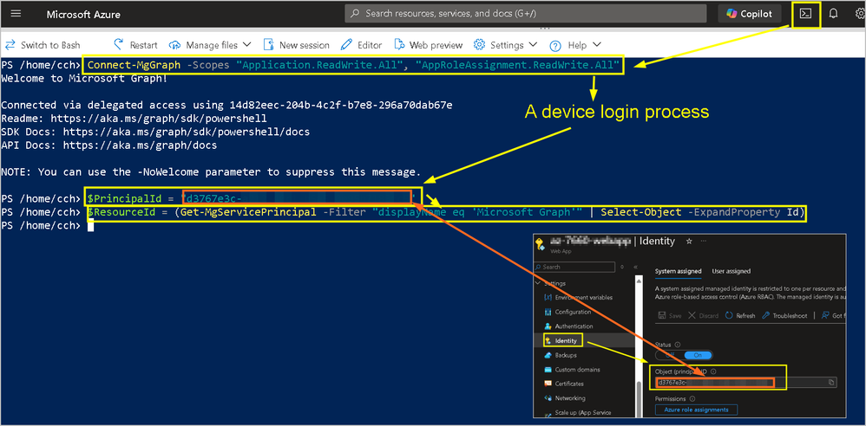Open Backups in sidebar
866x426 pixels.
[560, 355]
